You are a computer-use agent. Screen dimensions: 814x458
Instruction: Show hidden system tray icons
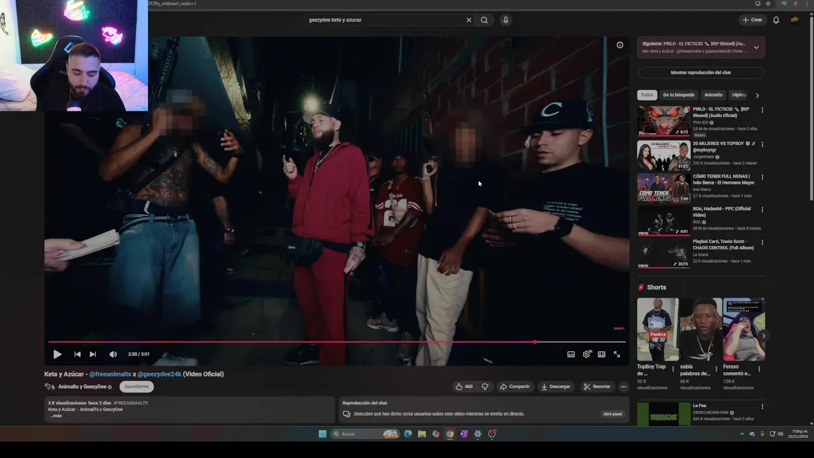(742, 434)
